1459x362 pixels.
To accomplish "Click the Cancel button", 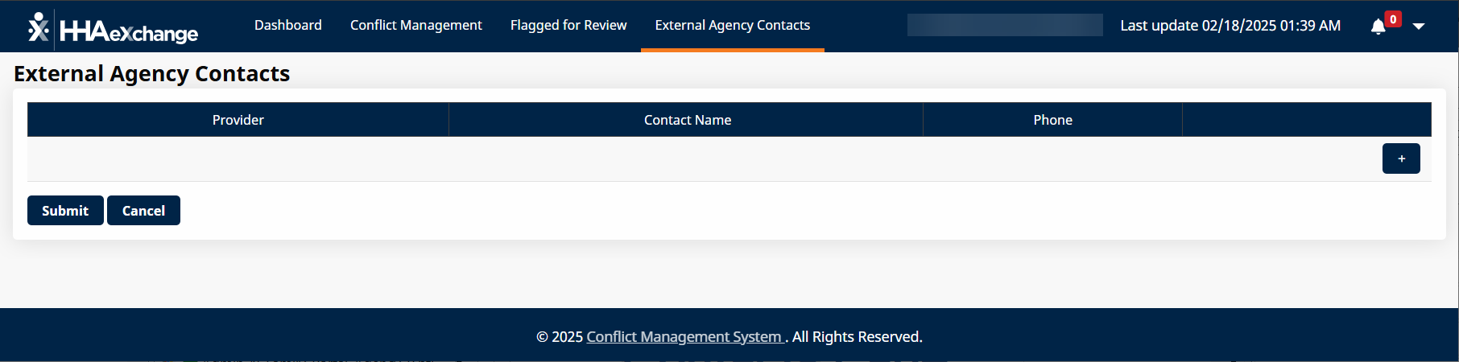I will (143, 211).
